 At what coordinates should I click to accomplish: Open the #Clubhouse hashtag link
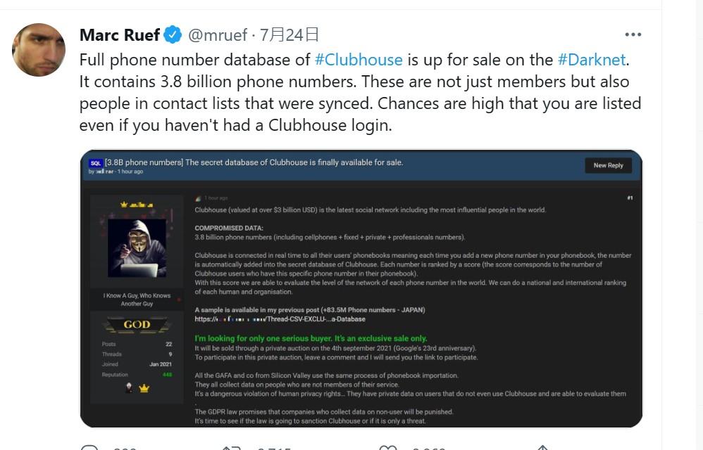(x=361, y=60)
